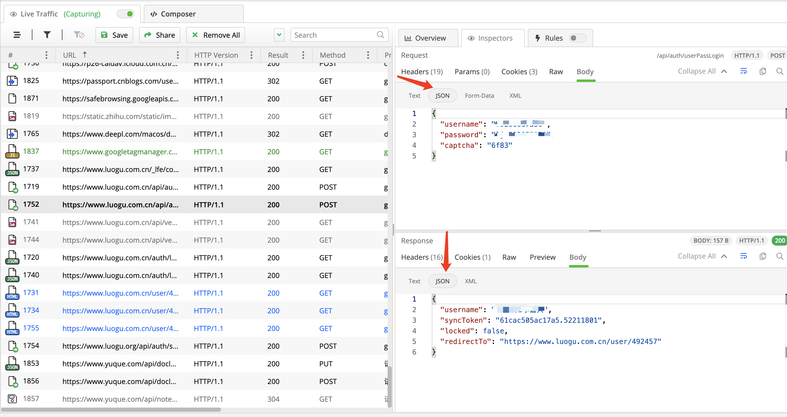Toggle word wrap in response body
This screenshot has height=417, width=787.
point(743,256)
